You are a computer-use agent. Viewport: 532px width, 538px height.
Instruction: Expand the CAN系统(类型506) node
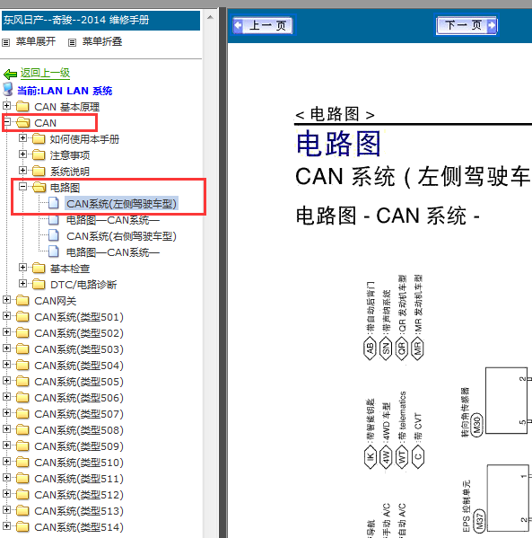(6, 397)
